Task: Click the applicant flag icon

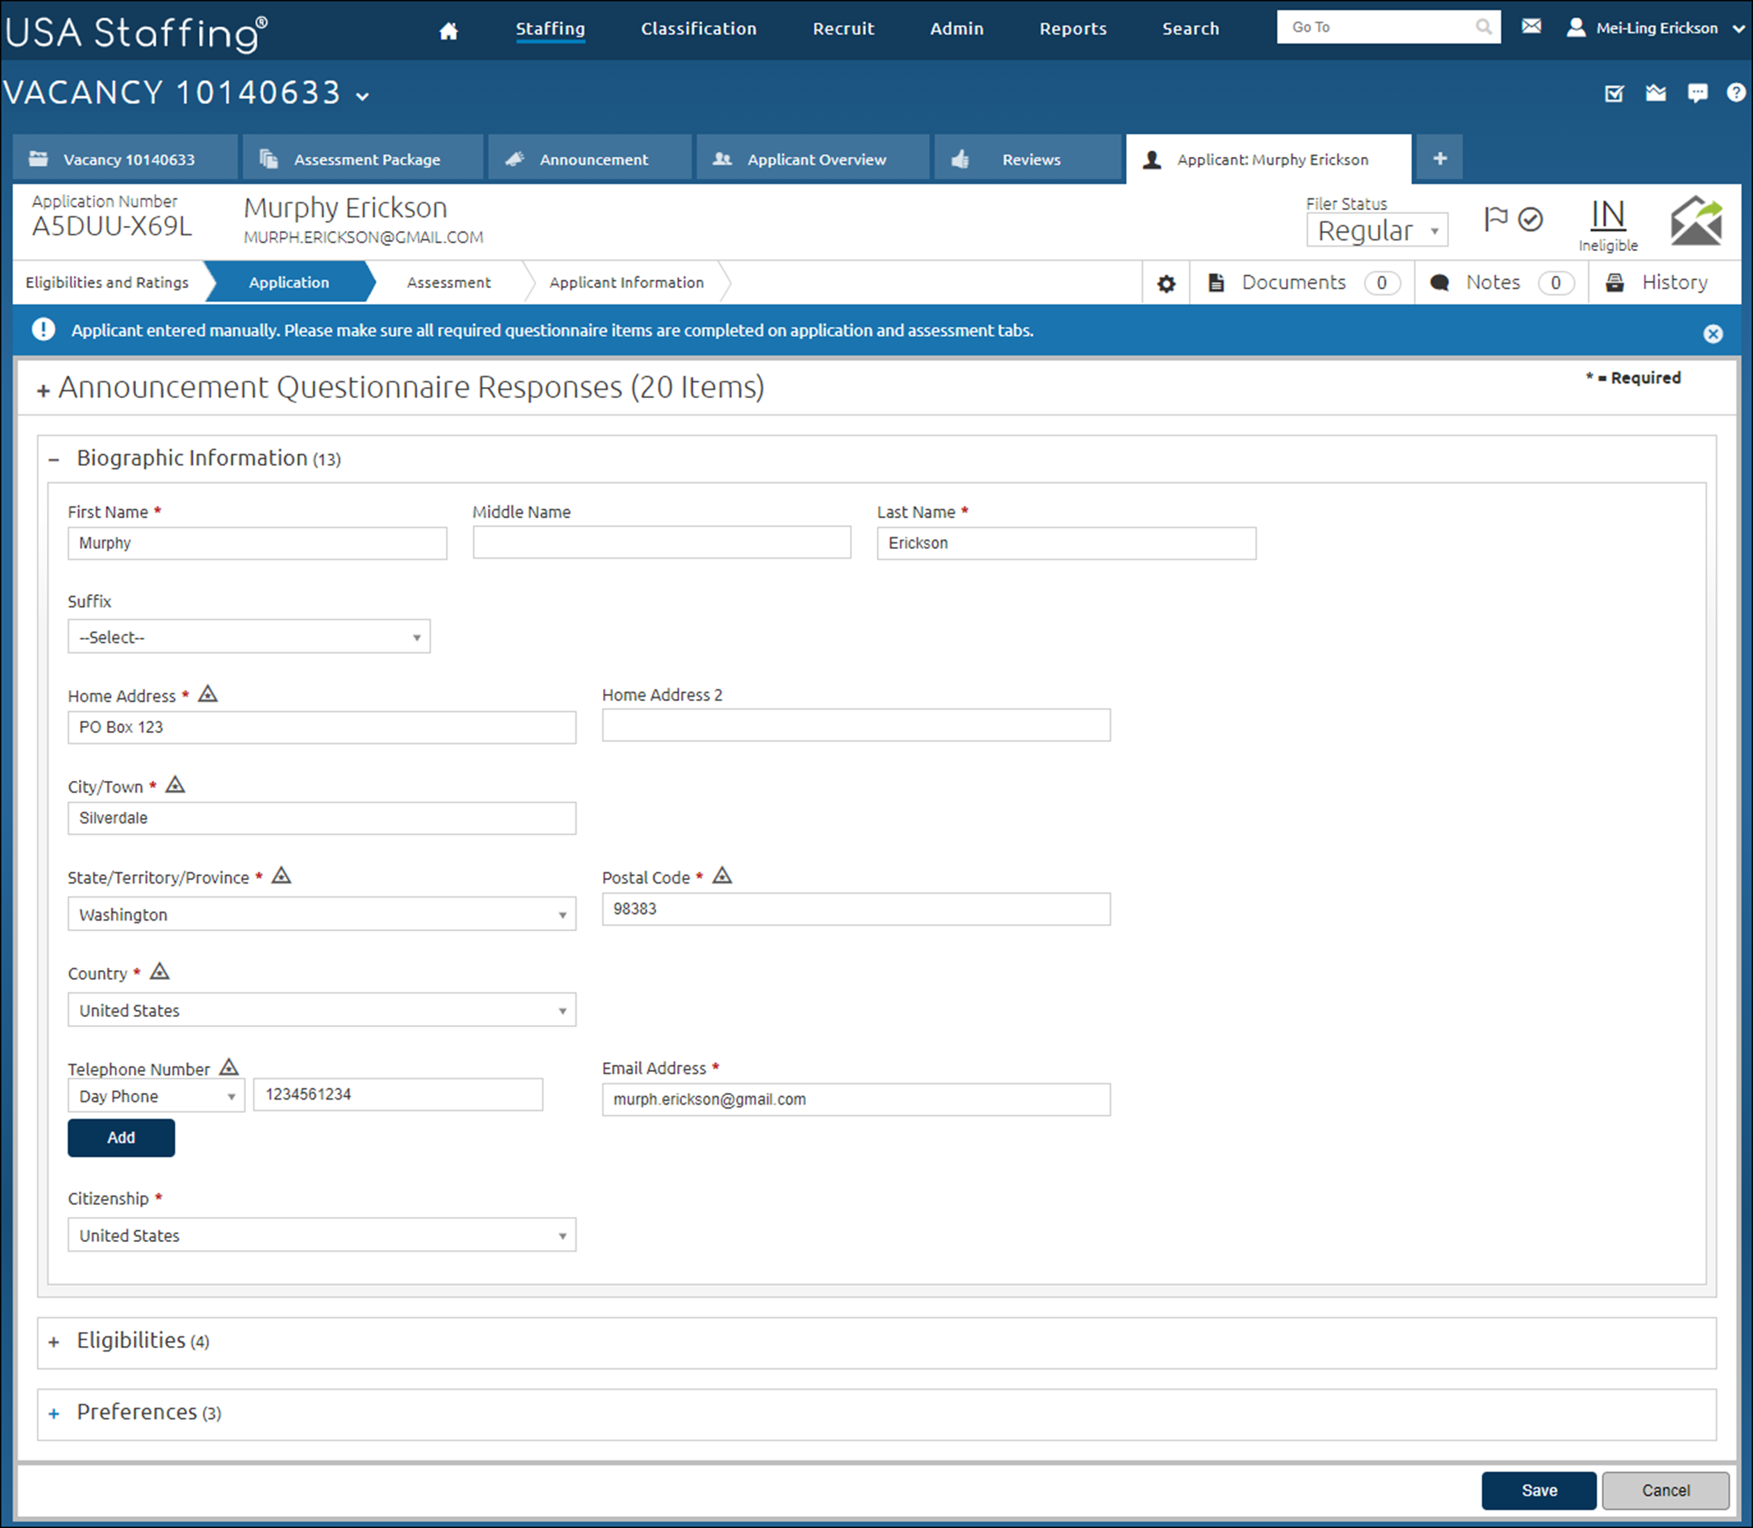Action: click(1496, 219)
